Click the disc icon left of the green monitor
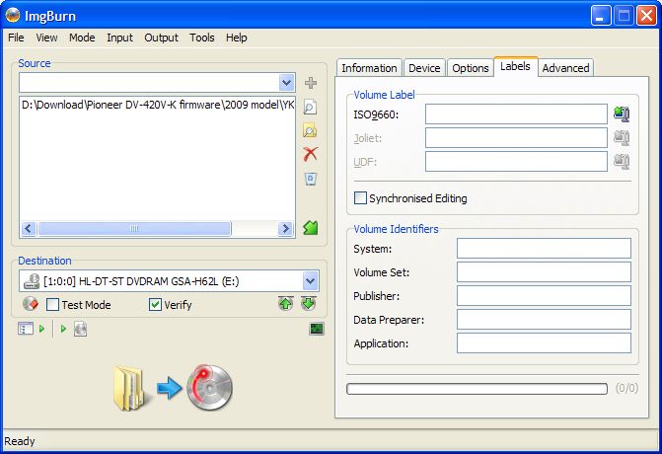Image resolution: width=662 pixels, height=454 pixels. point(80,329)
